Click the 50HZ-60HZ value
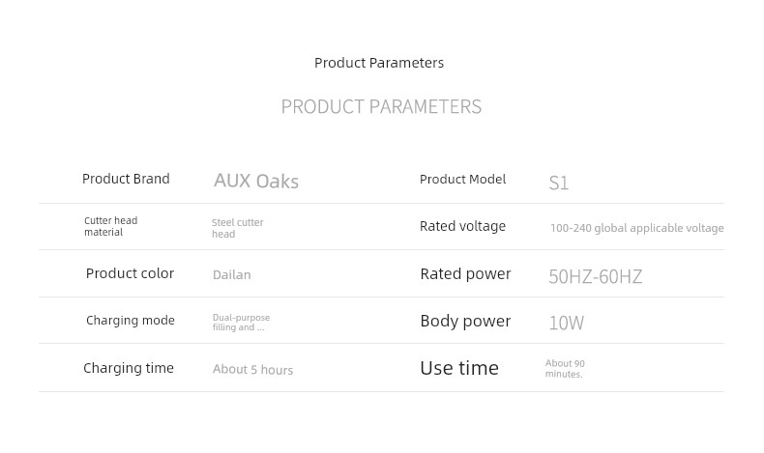764x453 pixels. (596, 276)
